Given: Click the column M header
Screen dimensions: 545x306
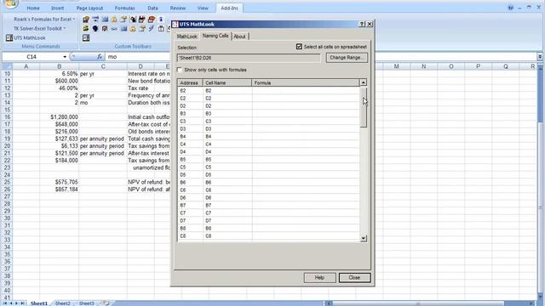Looking at the screenshot, I should (396, 66).
